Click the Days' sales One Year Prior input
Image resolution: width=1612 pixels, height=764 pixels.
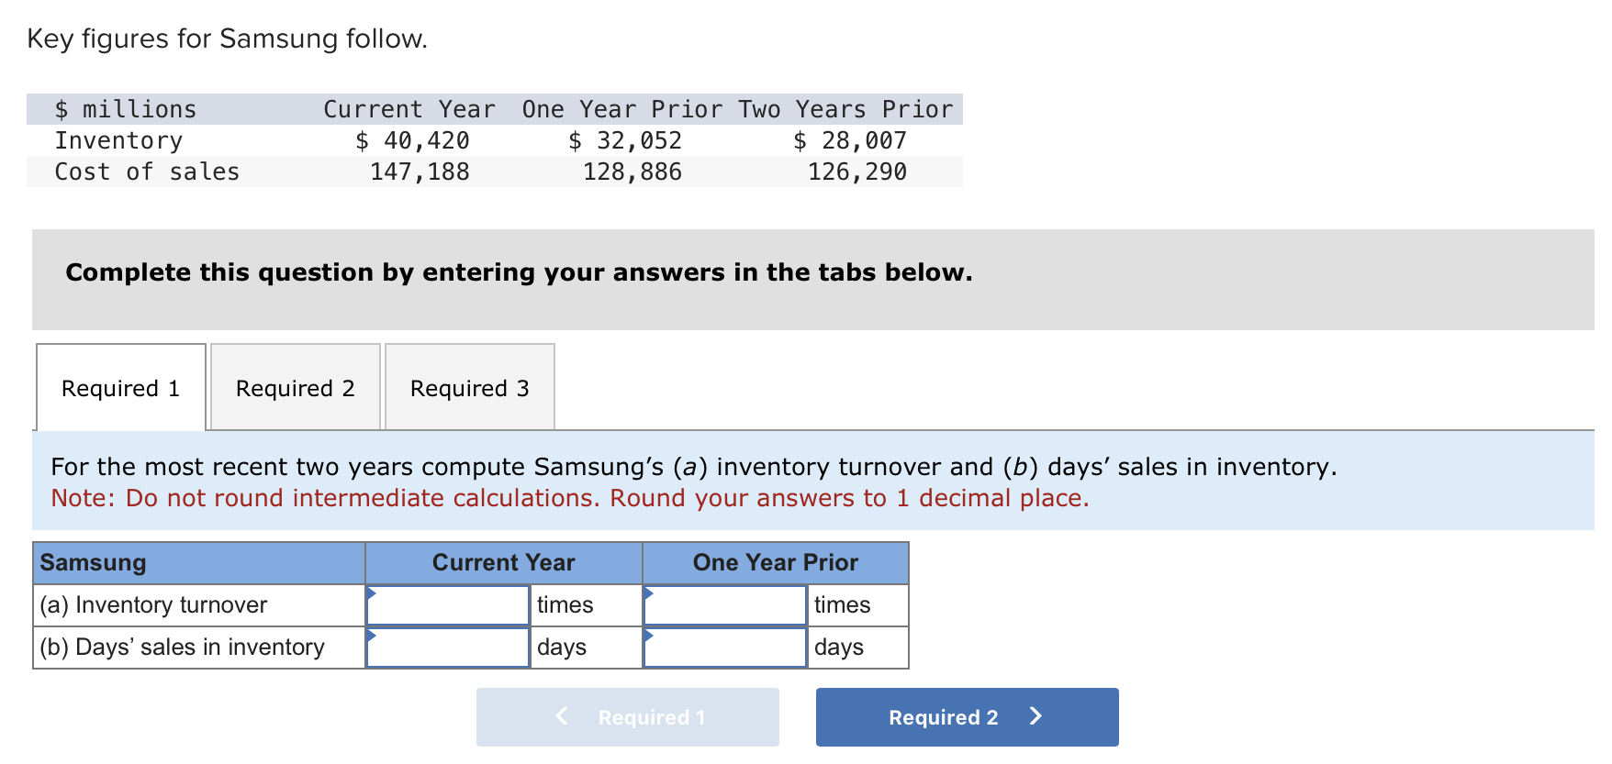724,647
